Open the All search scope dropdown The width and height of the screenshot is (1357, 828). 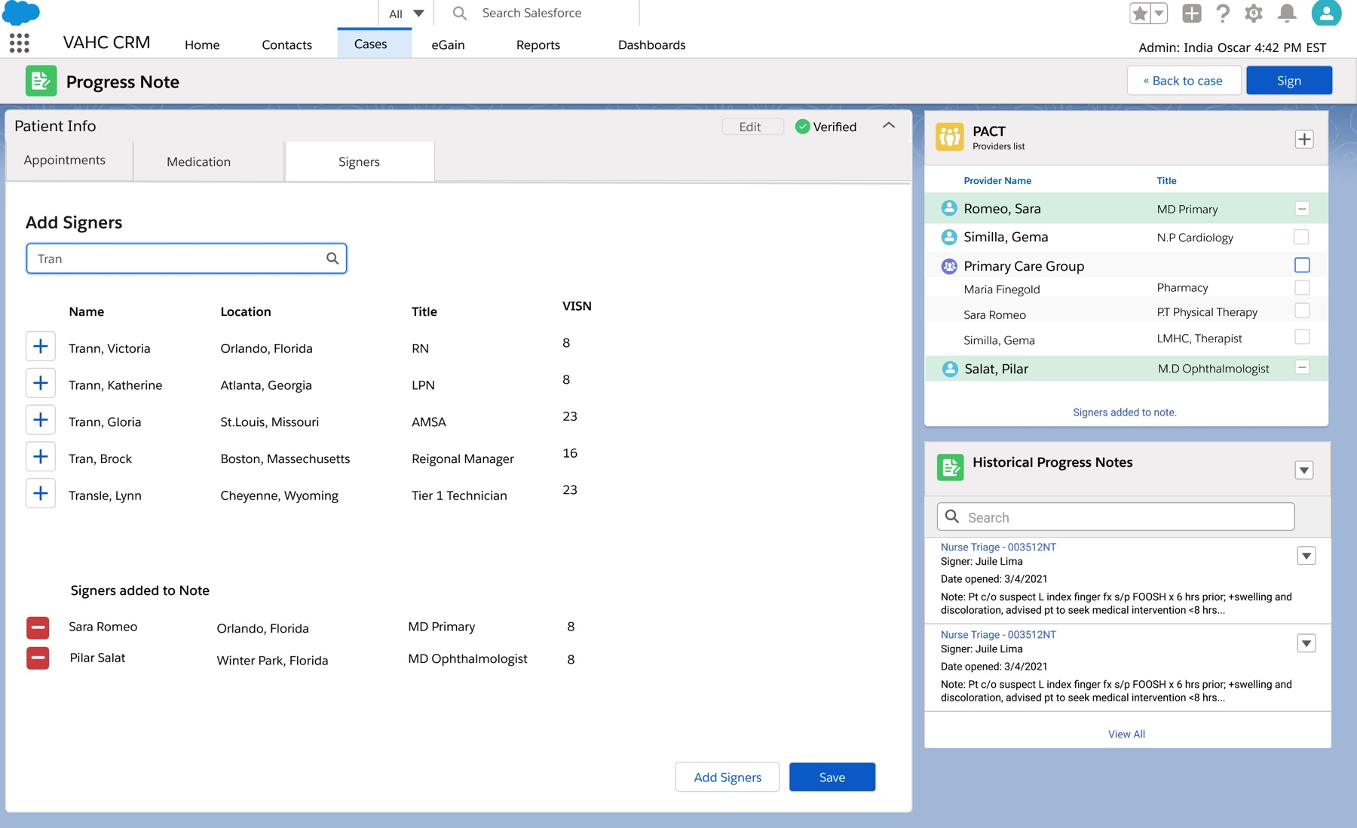(x=406, y=14)
